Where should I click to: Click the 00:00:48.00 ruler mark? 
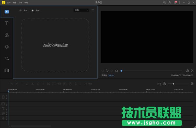pyautogui.click(x=95, y=90)
